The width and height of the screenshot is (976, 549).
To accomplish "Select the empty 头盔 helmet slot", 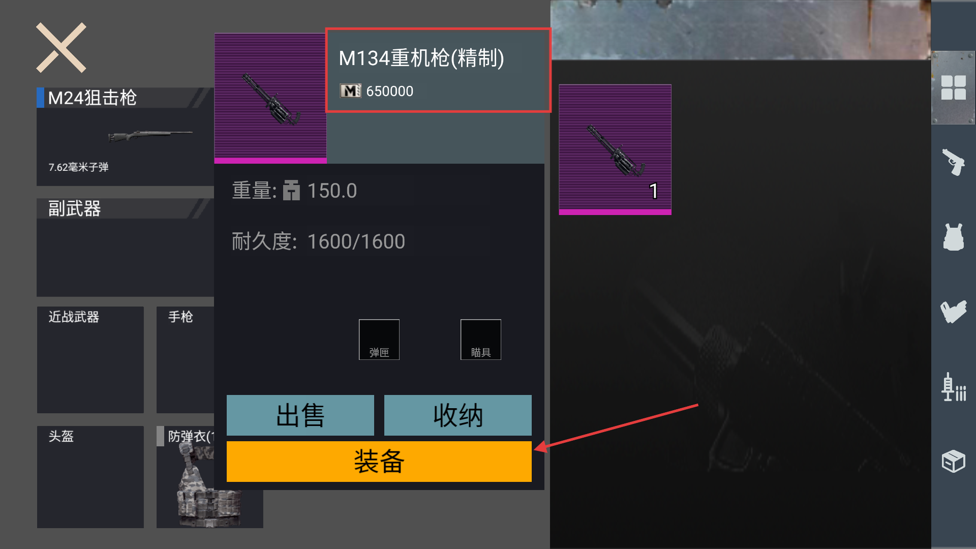I will pos(90,477).
